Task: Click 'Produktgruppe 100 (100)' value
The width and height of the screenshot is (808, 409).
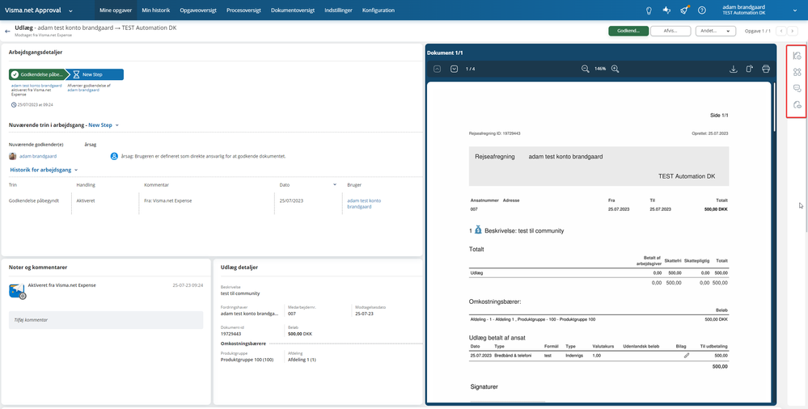Action: (247, 360)
